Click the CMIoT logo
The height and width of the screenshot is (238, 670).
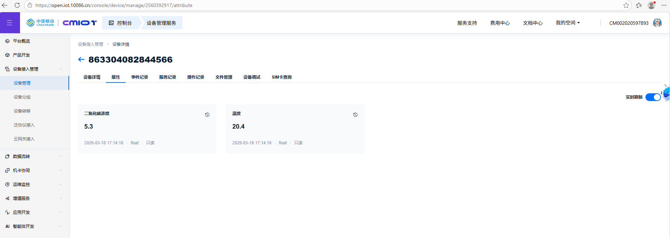click(79, 23)
